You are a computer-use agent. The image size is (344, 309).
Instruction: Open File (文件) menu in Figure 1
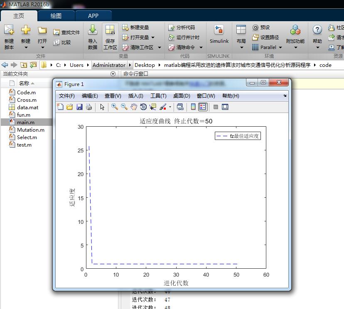click(67, 96)
